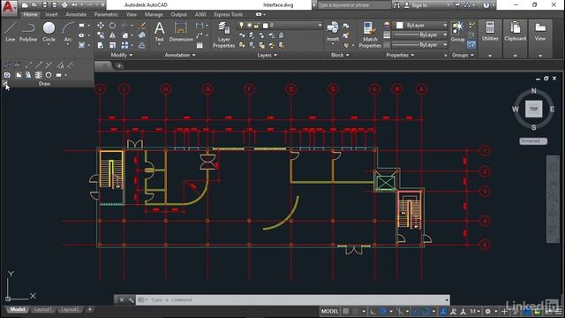Open the Manage ribbon tab
Screen dimensions: 565x318
pyautogui.click(x=154, y=14)
